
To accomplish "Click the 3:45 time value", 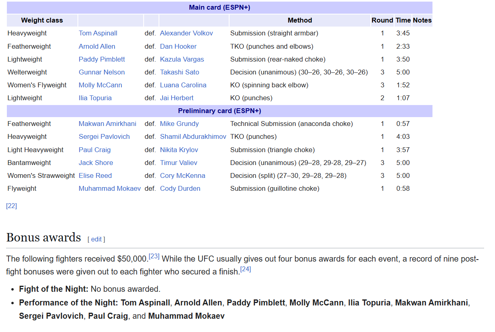I will click(403, 33).
